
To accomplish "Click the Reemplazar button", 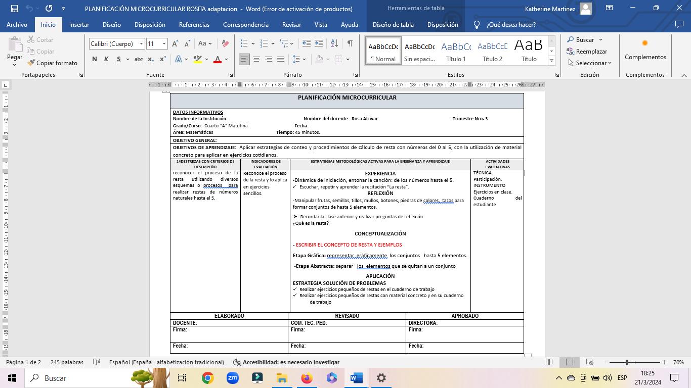I will point(587,52).
